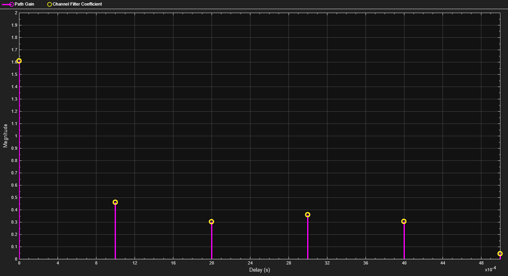Click the yellow marker at delay 30
The width and height of the screenshot is (508, 276).
[x=308, y=215]
